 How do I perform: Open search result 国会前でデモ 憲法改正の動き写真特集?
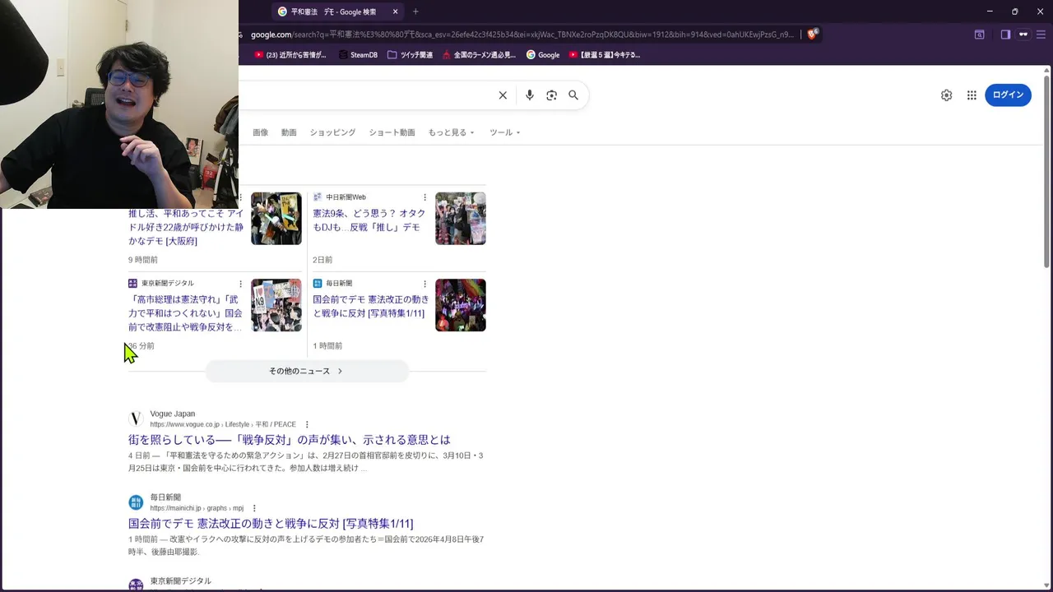[271, 524]
